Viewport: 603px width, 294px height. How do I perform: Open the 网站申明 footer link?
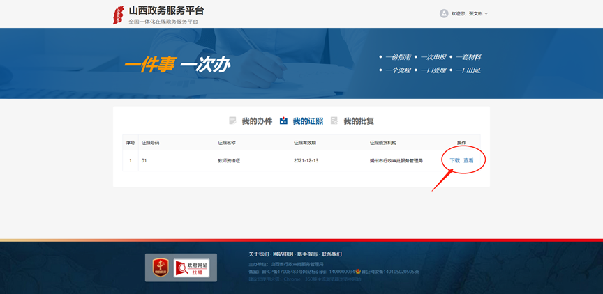tap(282, 254)
